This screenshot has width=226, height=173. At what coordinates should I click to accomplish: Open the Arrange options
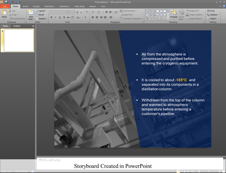point(174,14)
